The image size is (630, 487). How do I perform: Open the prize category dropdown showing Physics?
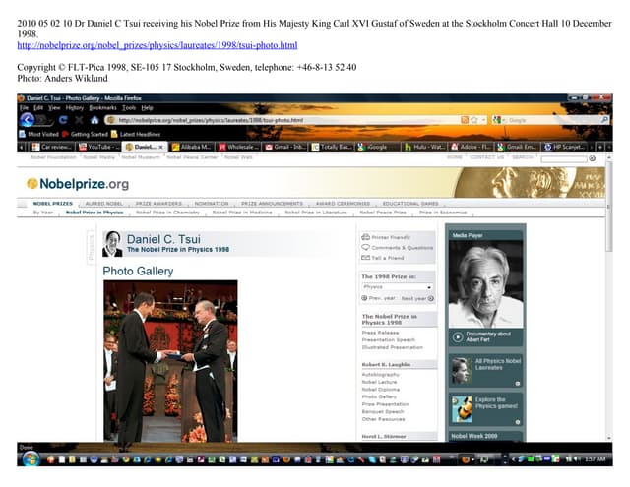[x=398, y=286]
